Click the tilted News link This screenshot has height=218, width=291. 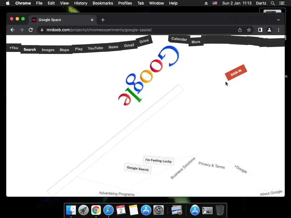pos(113,47)
